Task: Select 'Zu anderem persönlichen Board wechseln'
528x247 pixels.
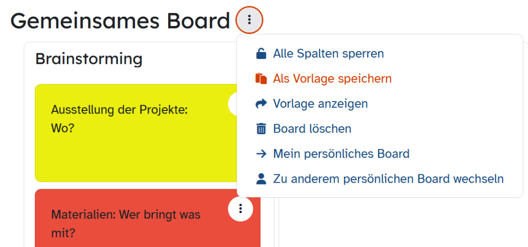Action: (x=388, y=179)
